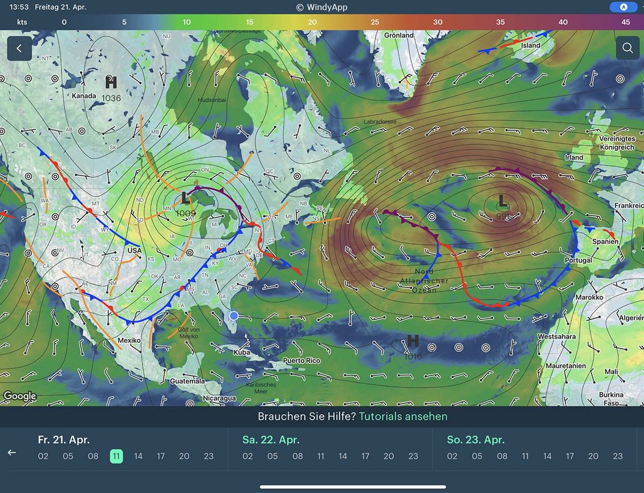Tap the Labradorsee map label

[x=380, y=122]
